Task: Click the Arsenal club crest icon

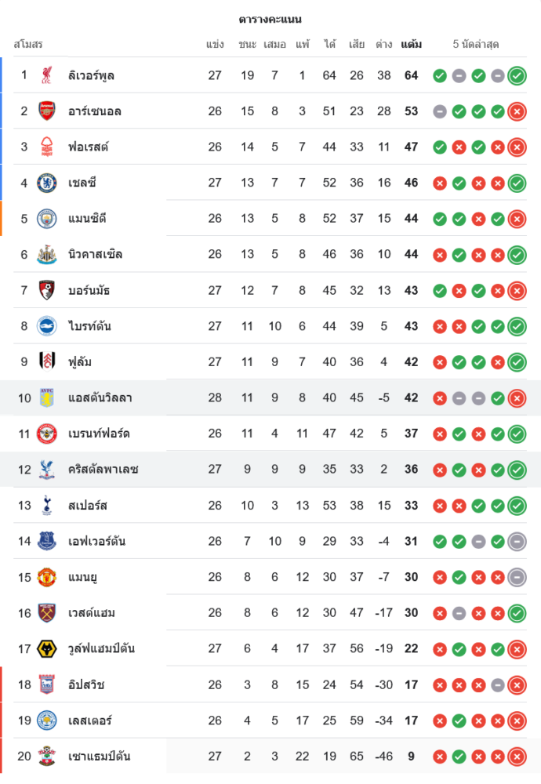Action: [47, 111]
